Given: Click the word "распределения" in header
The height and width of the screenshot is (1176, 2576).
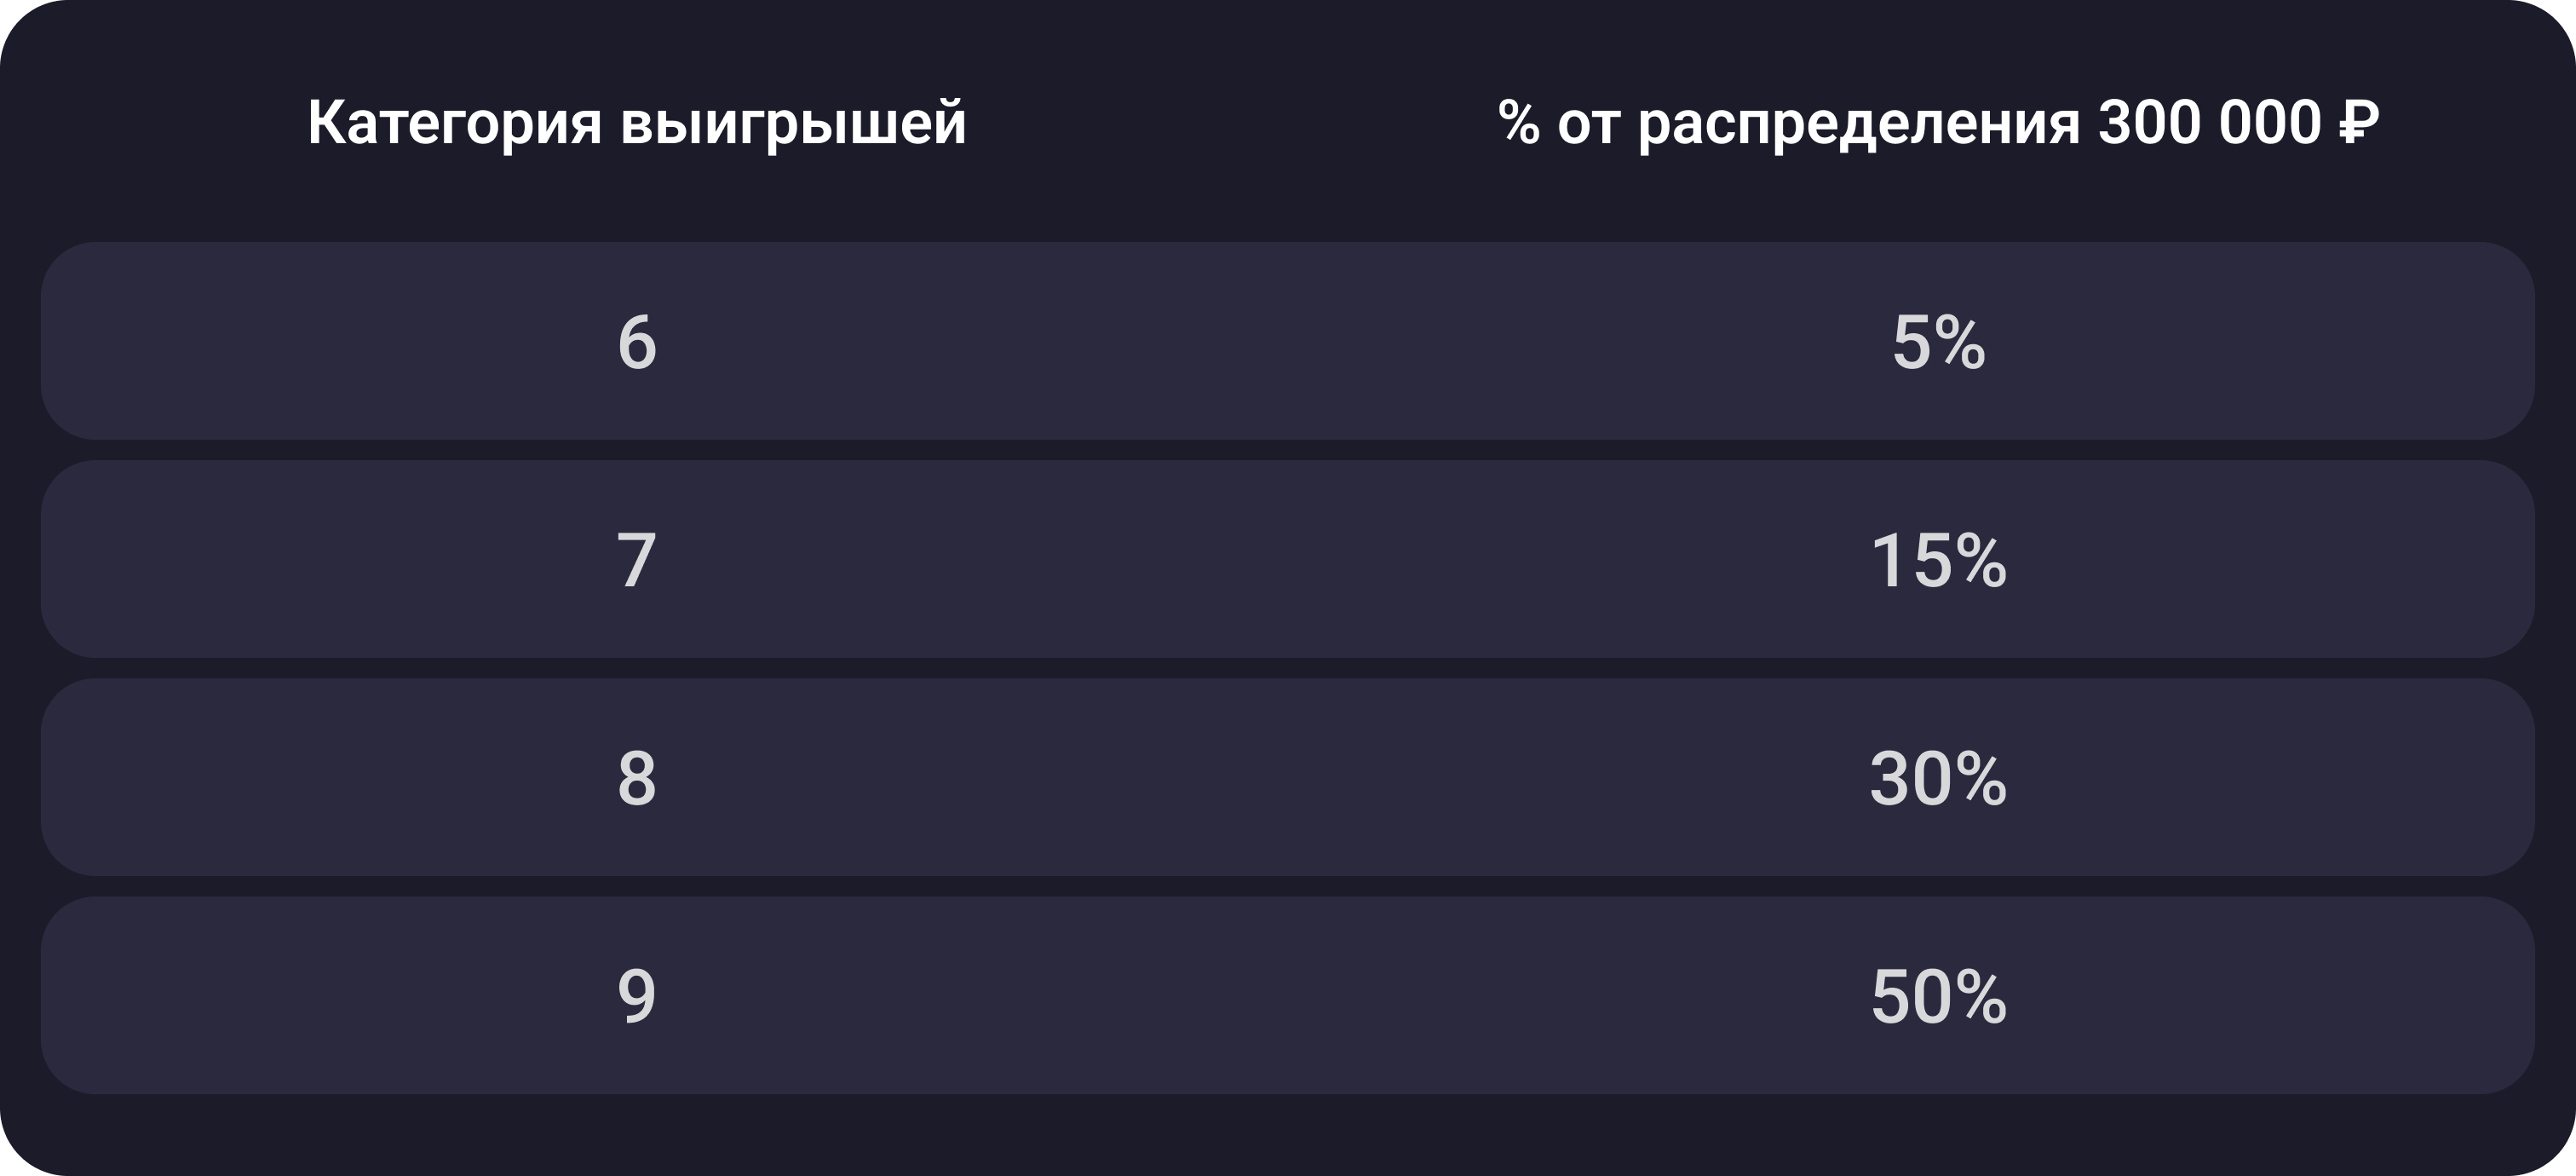Looking at the screenshot, I should point(1859,127).
